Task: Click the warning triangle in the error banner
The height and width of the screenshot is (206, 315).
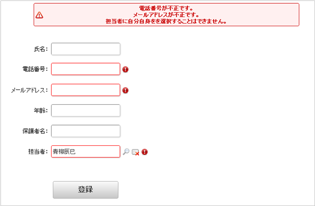Action: click(x=39, y=15)
